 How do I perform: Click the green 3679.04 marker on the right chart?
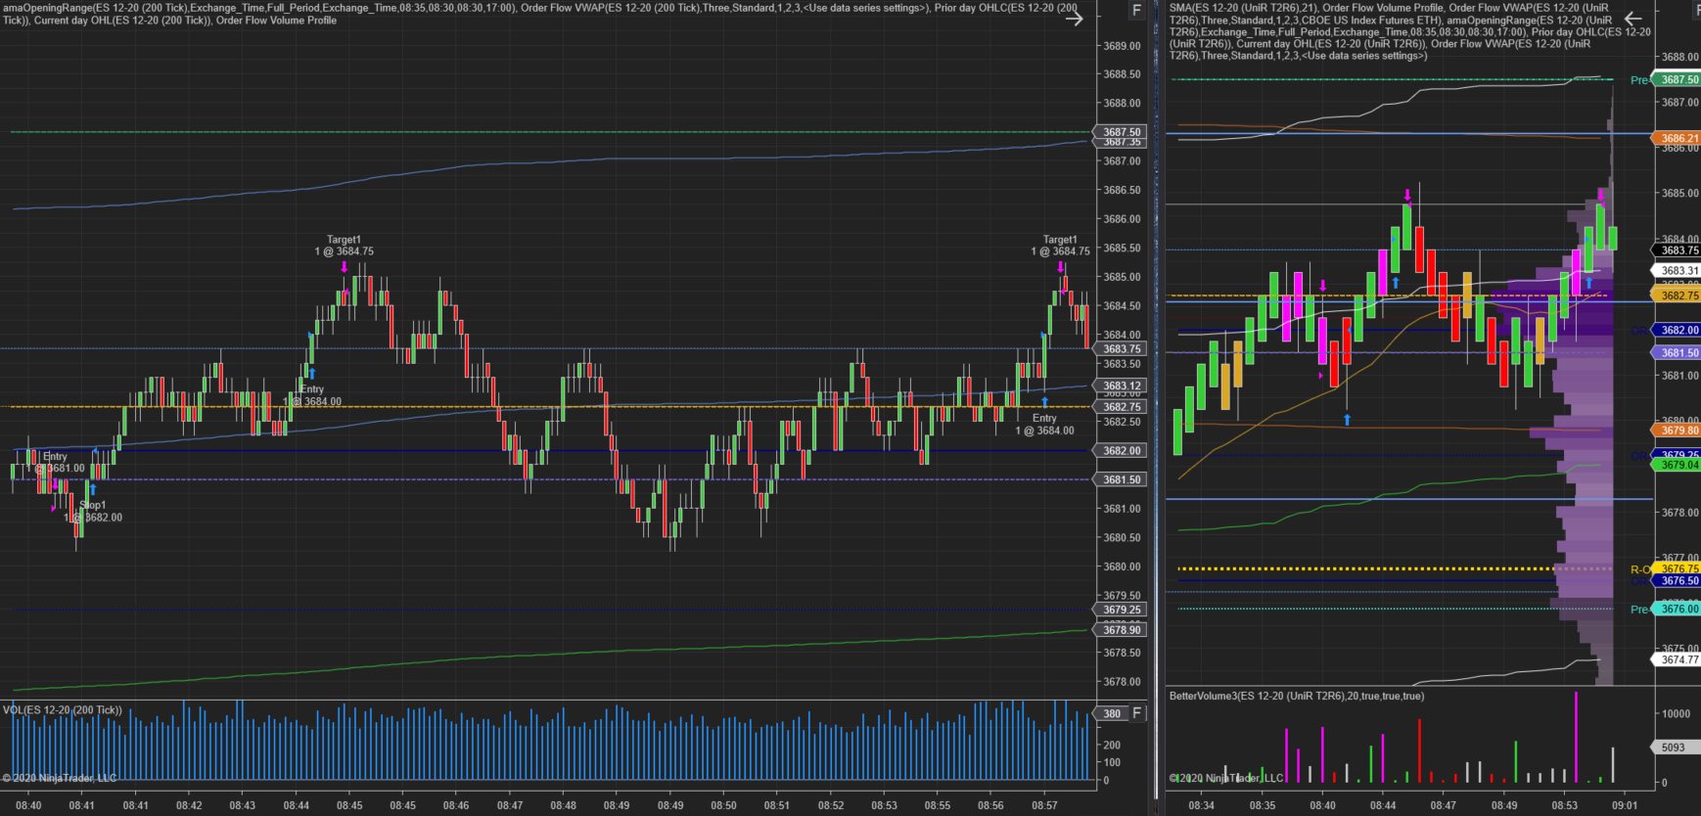[1678, 466]
